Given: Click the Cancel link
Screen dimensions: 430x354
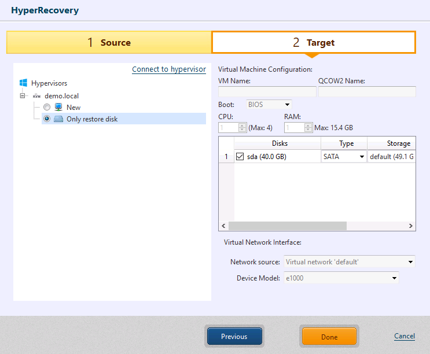Looking at the screenshot, I should pyautogui.click(x=404, y=336).
